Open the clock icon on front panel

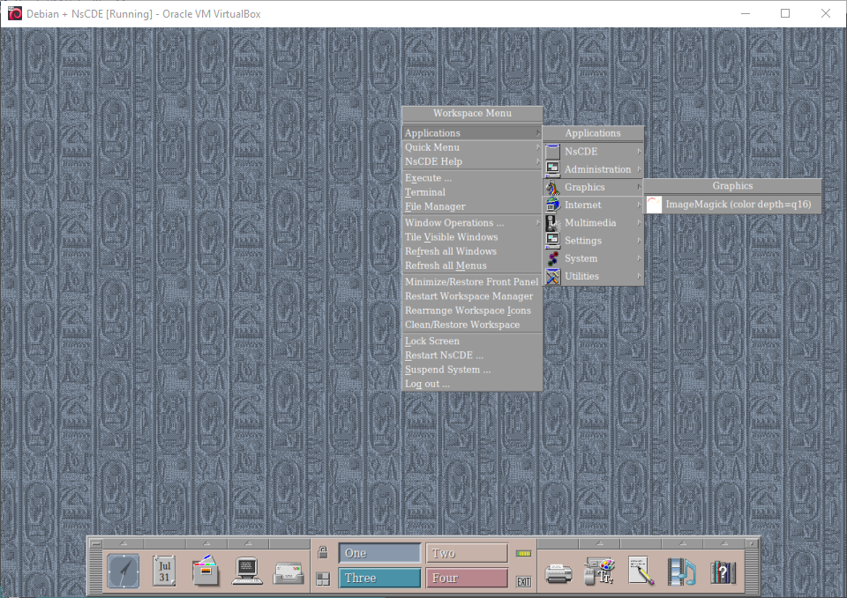pos(123,572)
